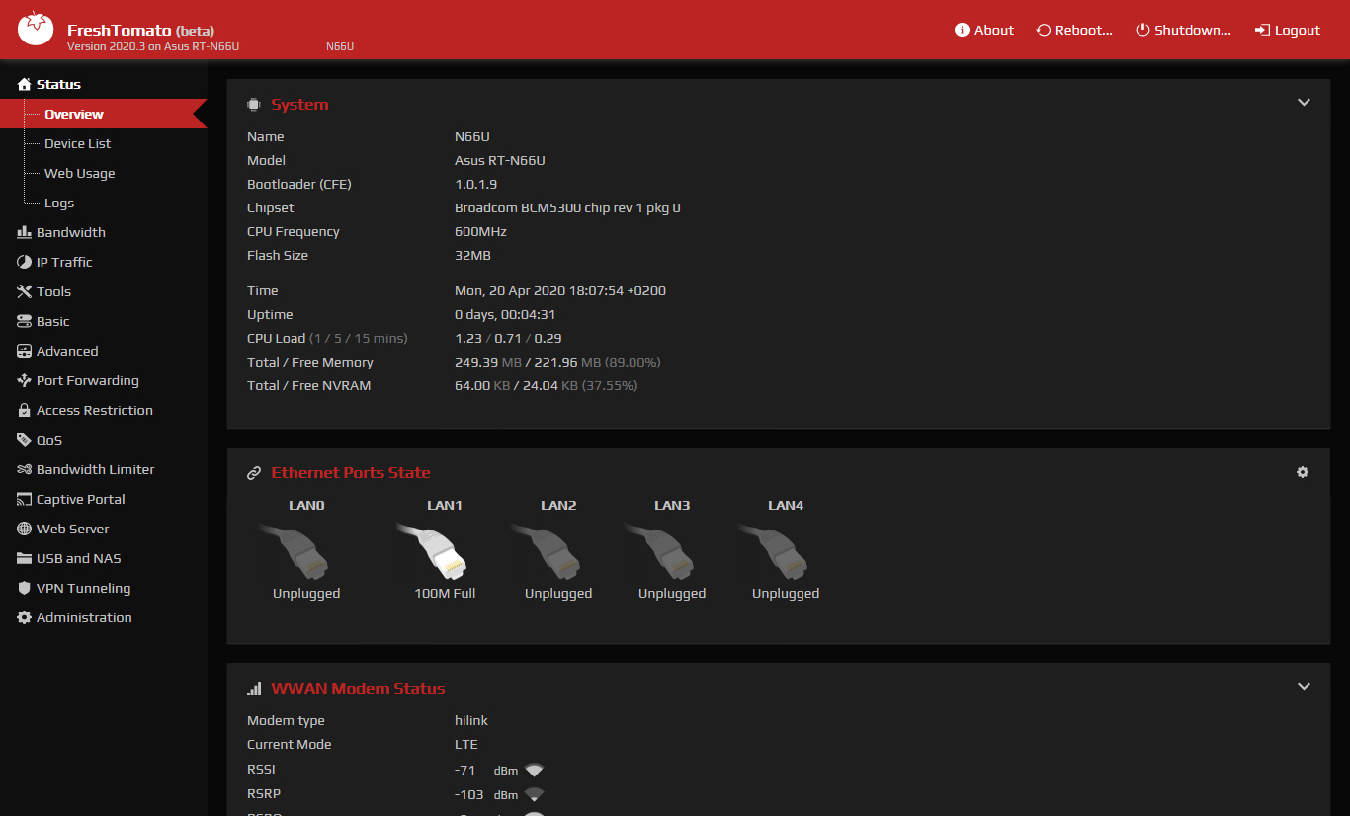Click Logout in the top bar
This screenshot has width=1350, height=816.
(1288, 30)
